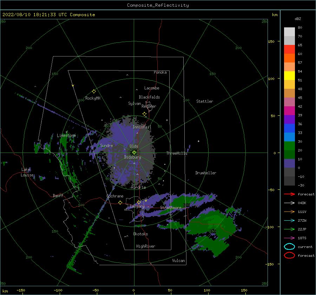Click the cyan 27ZW arrow icon
Image resolution: width=316 pixels, height=295 pixels.
click(289, 221)
